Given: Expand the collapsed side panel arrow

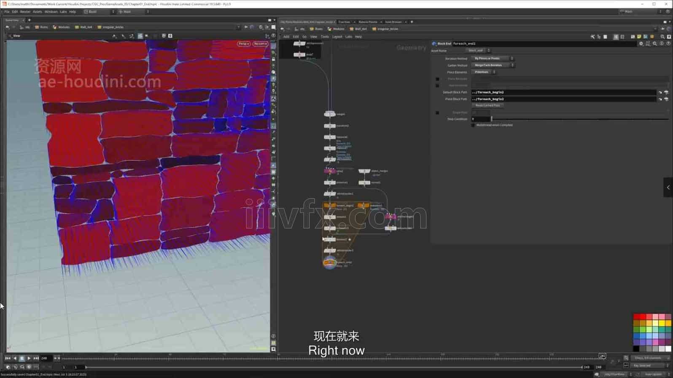Looking at the screenshot, I should [x=668, y=188].
